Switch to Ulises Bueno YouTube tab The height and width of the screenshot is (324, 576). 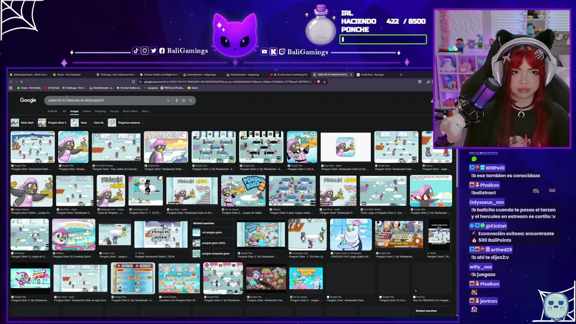coord(289,74)
